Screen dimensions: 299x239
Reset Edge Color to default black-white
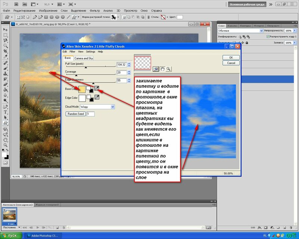90,98
